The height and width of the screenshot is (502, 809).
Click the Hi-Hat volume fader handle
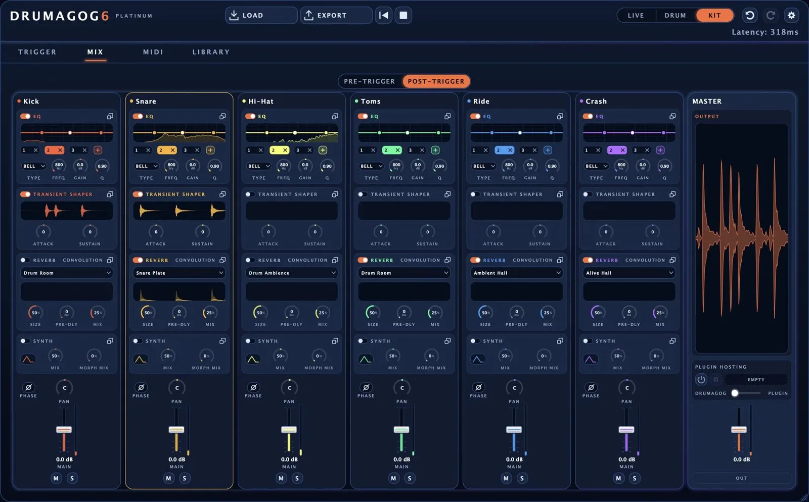pos(289,430)
